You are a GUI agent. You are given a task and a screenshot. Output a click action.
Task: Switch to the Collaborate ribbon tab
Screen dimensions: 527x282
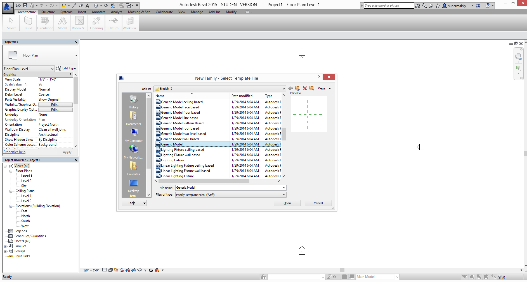pyautogui.click(x=164, y=12)
